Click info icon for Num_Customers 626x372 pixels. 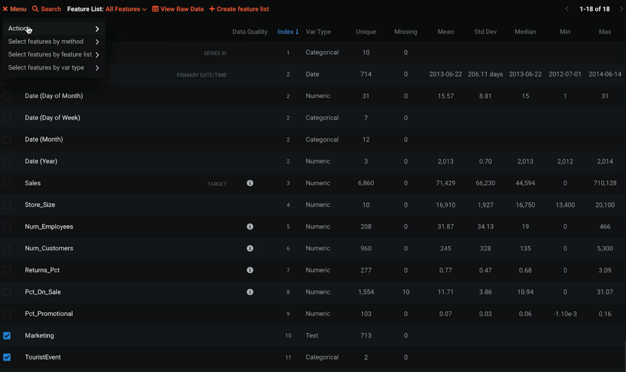pos(250,249)
